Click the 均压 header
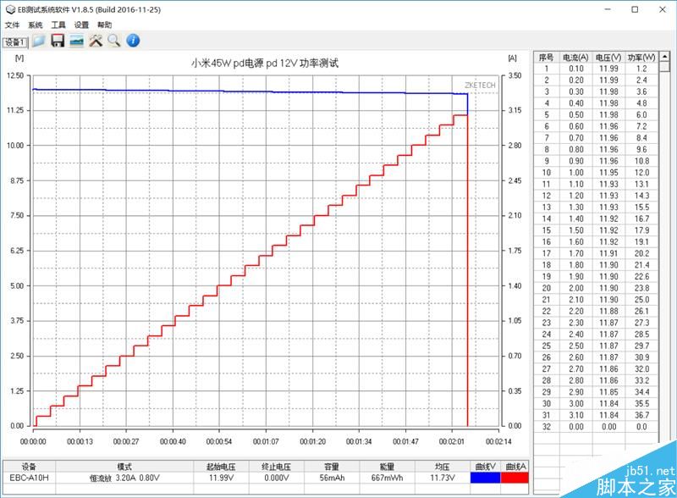Viewport: 677px width, 498px height. pos(442,467)
